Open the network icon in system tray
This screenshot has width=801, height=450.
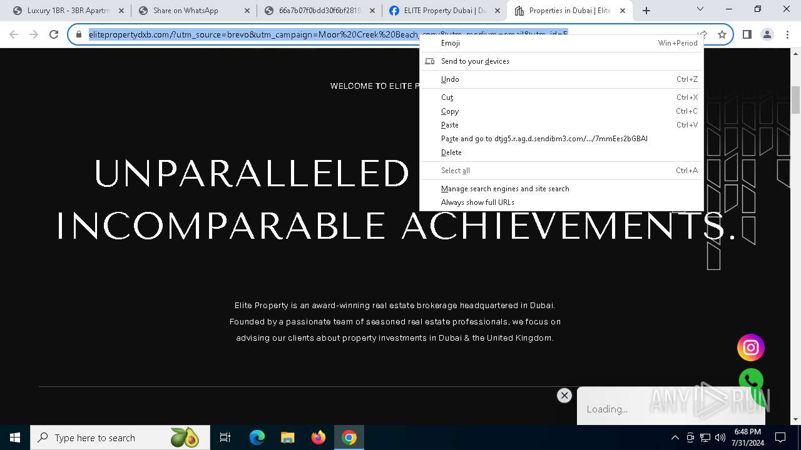pos(705,437)
